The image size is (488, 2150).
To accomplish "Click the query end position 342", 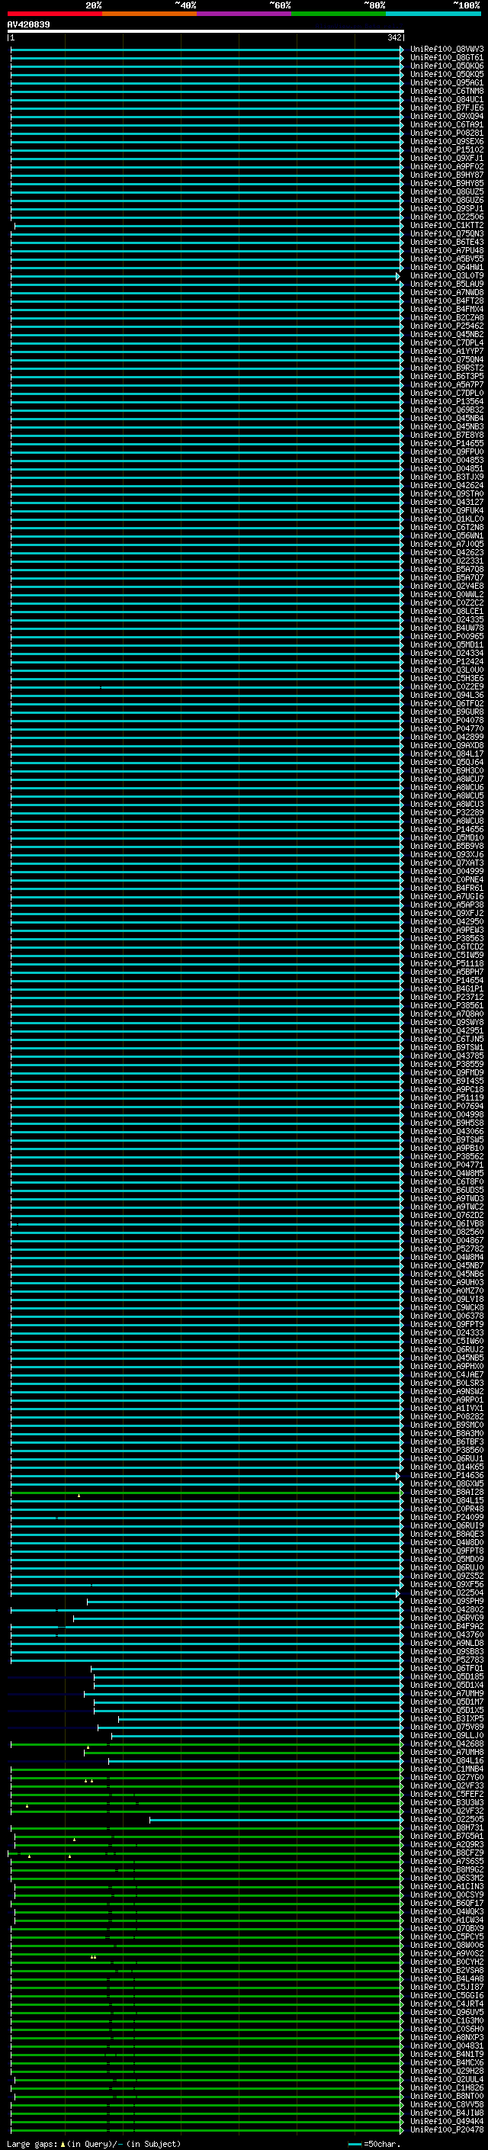I will [394, 37].
